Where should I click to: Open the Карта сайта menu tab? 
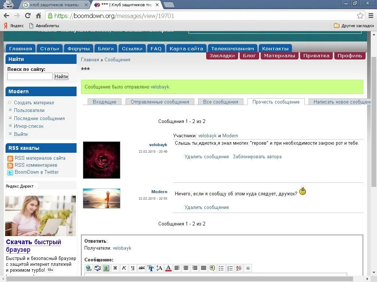186,49
